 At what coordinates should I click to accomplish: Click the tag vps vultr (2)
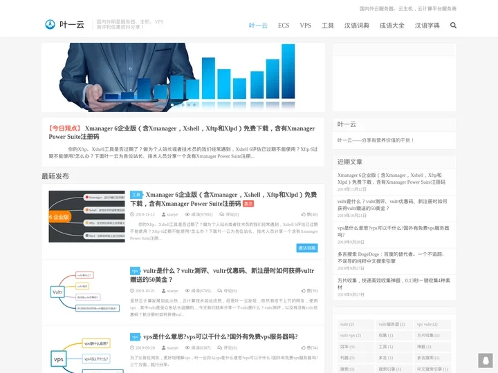pyautogui.click(x=432, y=325)
